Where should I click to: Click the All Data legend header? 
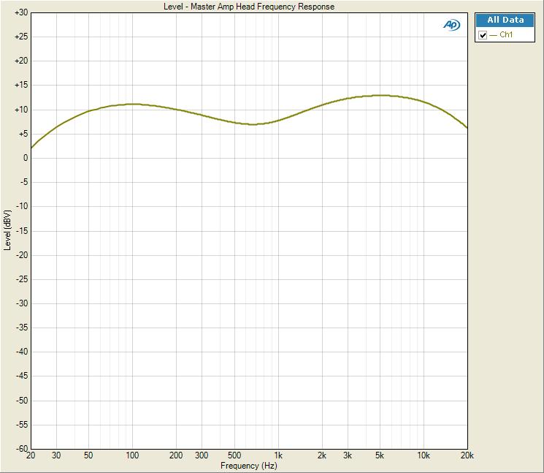point(505,20)
